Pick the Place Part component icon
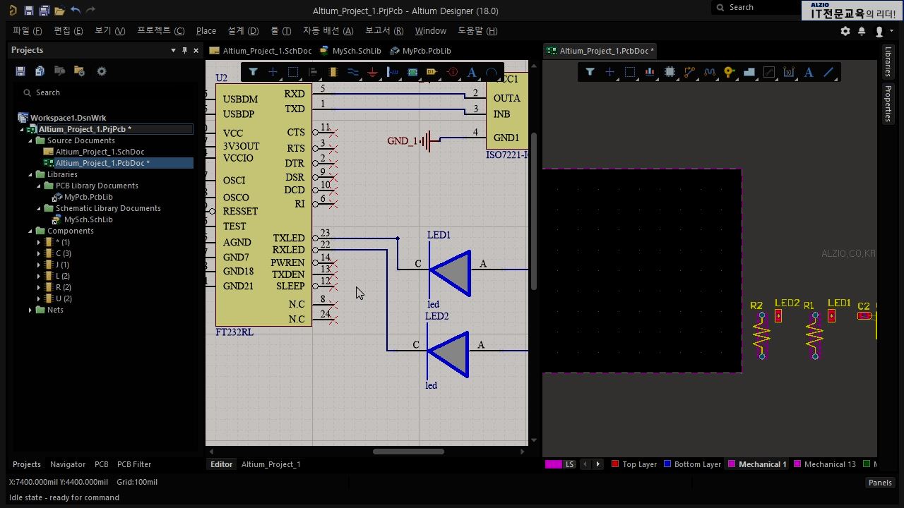Screen dimensions: 904x508 [333, 72]
